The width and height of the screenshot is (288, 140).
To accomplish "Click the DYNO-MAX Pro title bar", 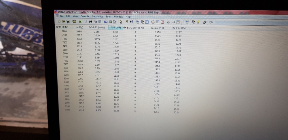I will (171, 12).
